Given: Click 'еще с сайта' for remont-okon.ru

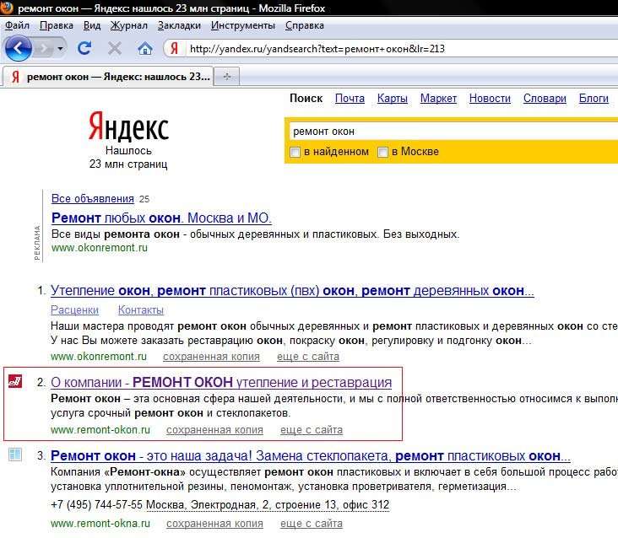Looking at the screenshot, I should click(312, 430).
